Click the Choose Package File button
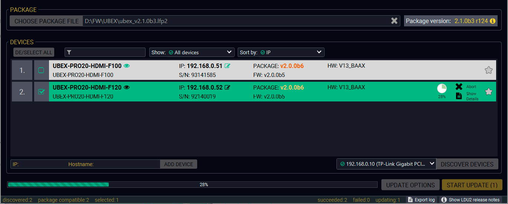Image resolution: width=508 pixels, height=204 pixels. click(46, 21)
